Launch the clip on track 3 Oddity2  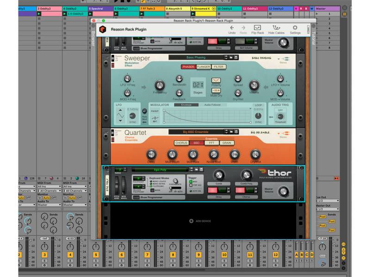tap(39, 14)
